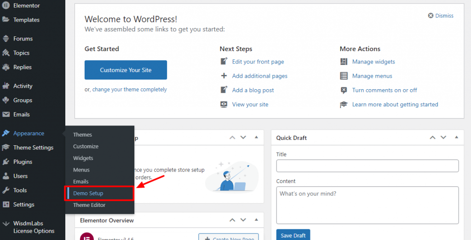Screen dimensions: 471x240
Task: Click the WisdmLabs License Options icon
Action: pyautogui.click(x=6, y=223)
